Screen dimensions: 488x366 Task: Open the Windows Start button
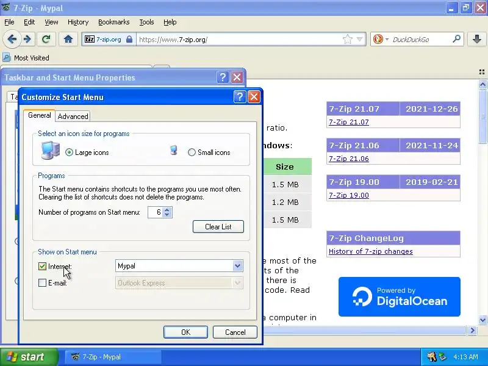click(x=29, y=357)
